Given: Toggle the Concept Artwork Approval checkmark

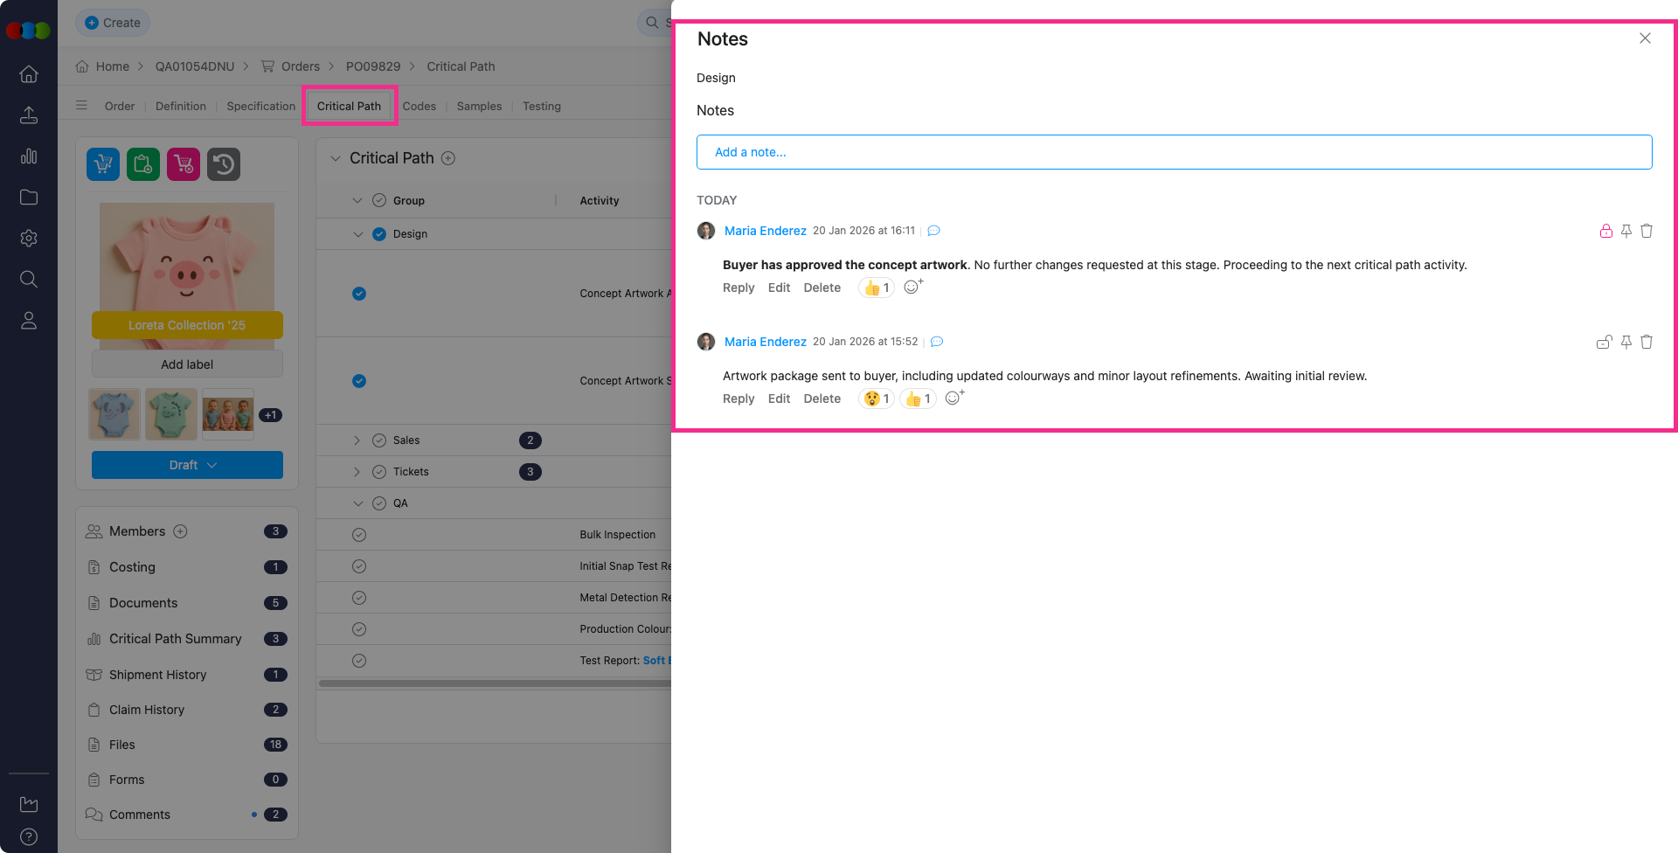Looking at the screenshot, I should 359,294.
